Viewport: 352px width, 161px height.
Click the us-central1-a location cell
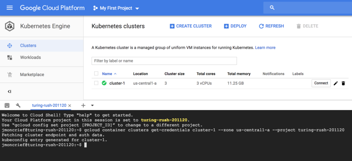(x=145, y=83)
